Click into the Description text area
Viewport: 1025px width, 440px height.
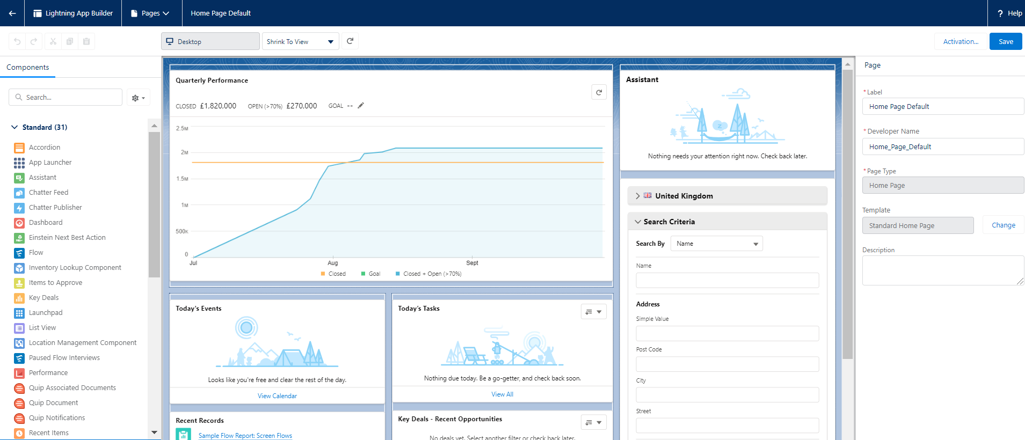(x=942, y=270)
